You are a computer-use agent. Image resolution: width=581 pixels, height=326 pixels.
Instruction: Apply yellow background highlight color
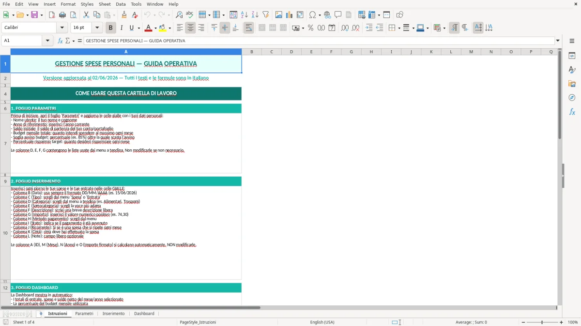(162, 28)
